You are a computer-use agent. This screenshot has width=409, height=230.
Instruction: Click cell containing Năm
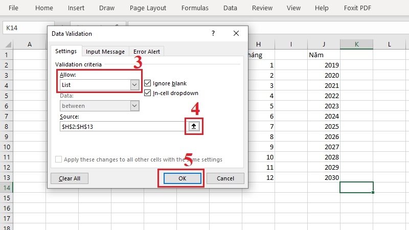pyautogui.click(x=324, y=55)
